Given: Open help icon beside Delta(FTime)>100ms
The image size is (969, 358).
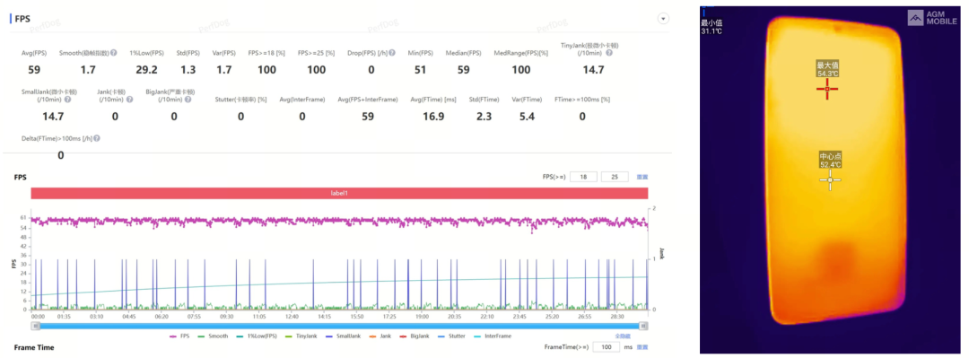Looking at the screenshot, I should click(97, 138).
